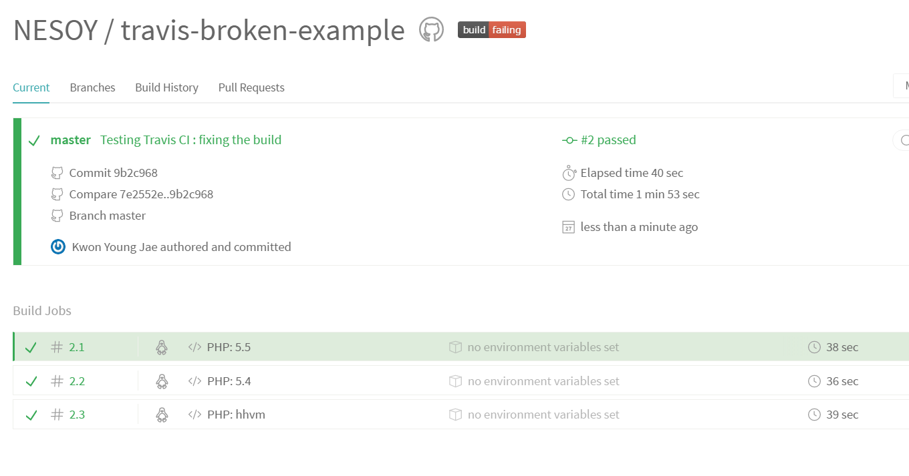Select the Current tab

(31, 87)
